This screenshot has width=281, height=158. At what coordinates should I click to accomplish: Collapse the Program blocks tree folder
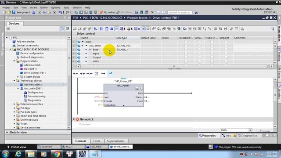click(x=14, y=61)
